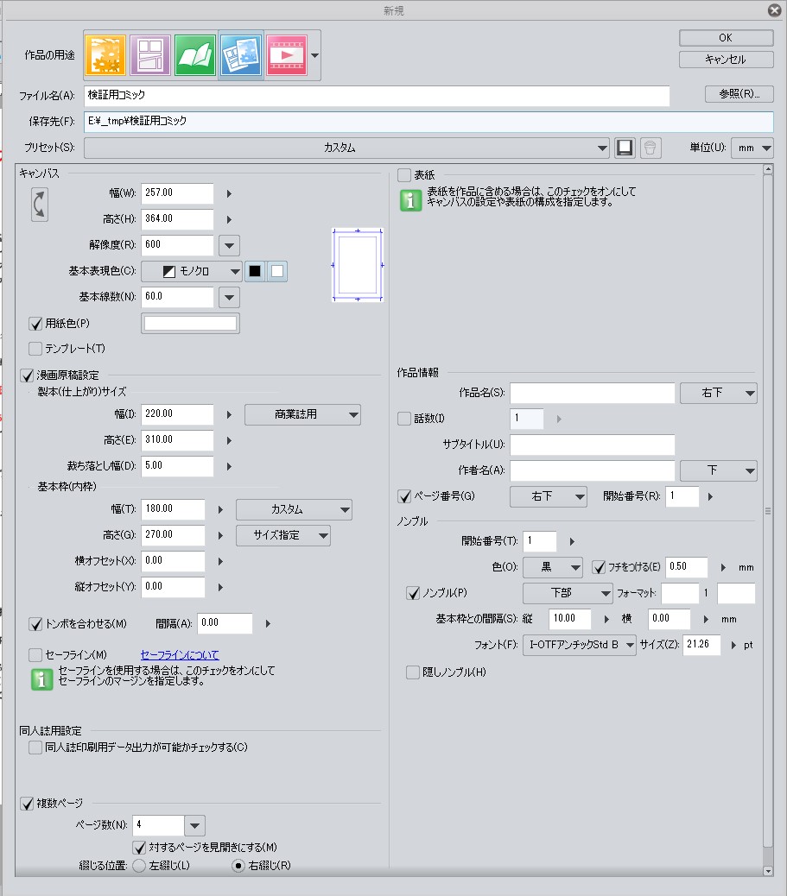The height and width of the screenshot is (896, 787).
Task: Open the プリセット(S) カスタム dropdown
Action: click(x=346, y=148)
